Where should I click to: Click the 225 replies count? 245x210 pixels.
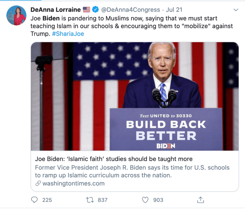coord(47,200)
